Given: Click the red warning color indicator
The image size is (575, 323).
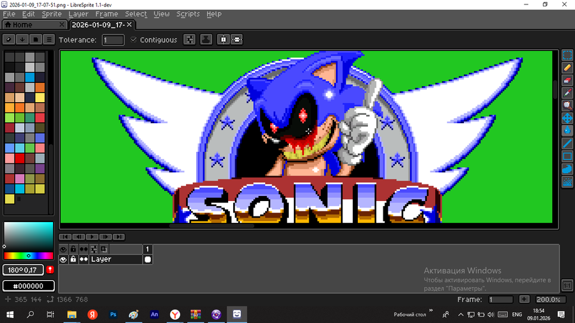Looking at the screenshot, I should pyautogui.click(x=50, y=270).
